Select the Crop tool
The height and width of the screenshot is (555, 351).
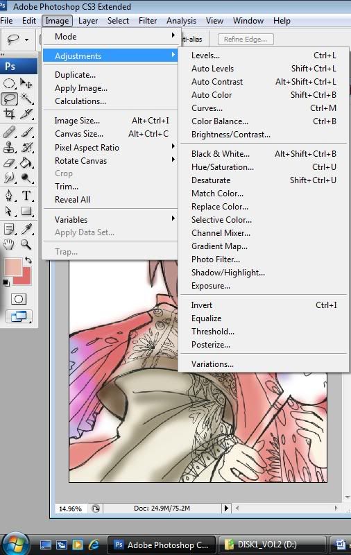[x=9, y=114]
